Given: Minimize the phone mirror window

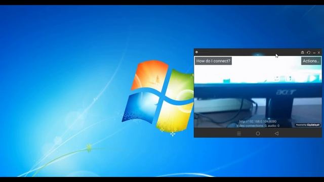Looking at the screenshot, I should pyautogui.click(x=314, y=53).
